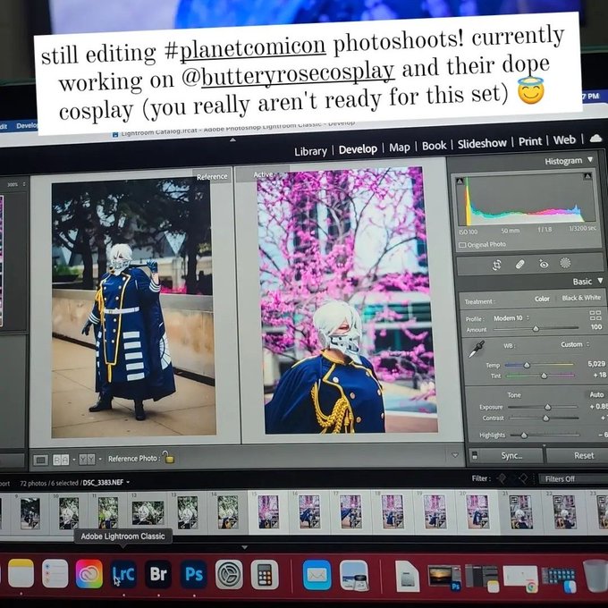Switch to the Develop module
Screen dimensions: 608x608
tap(358, 149)
